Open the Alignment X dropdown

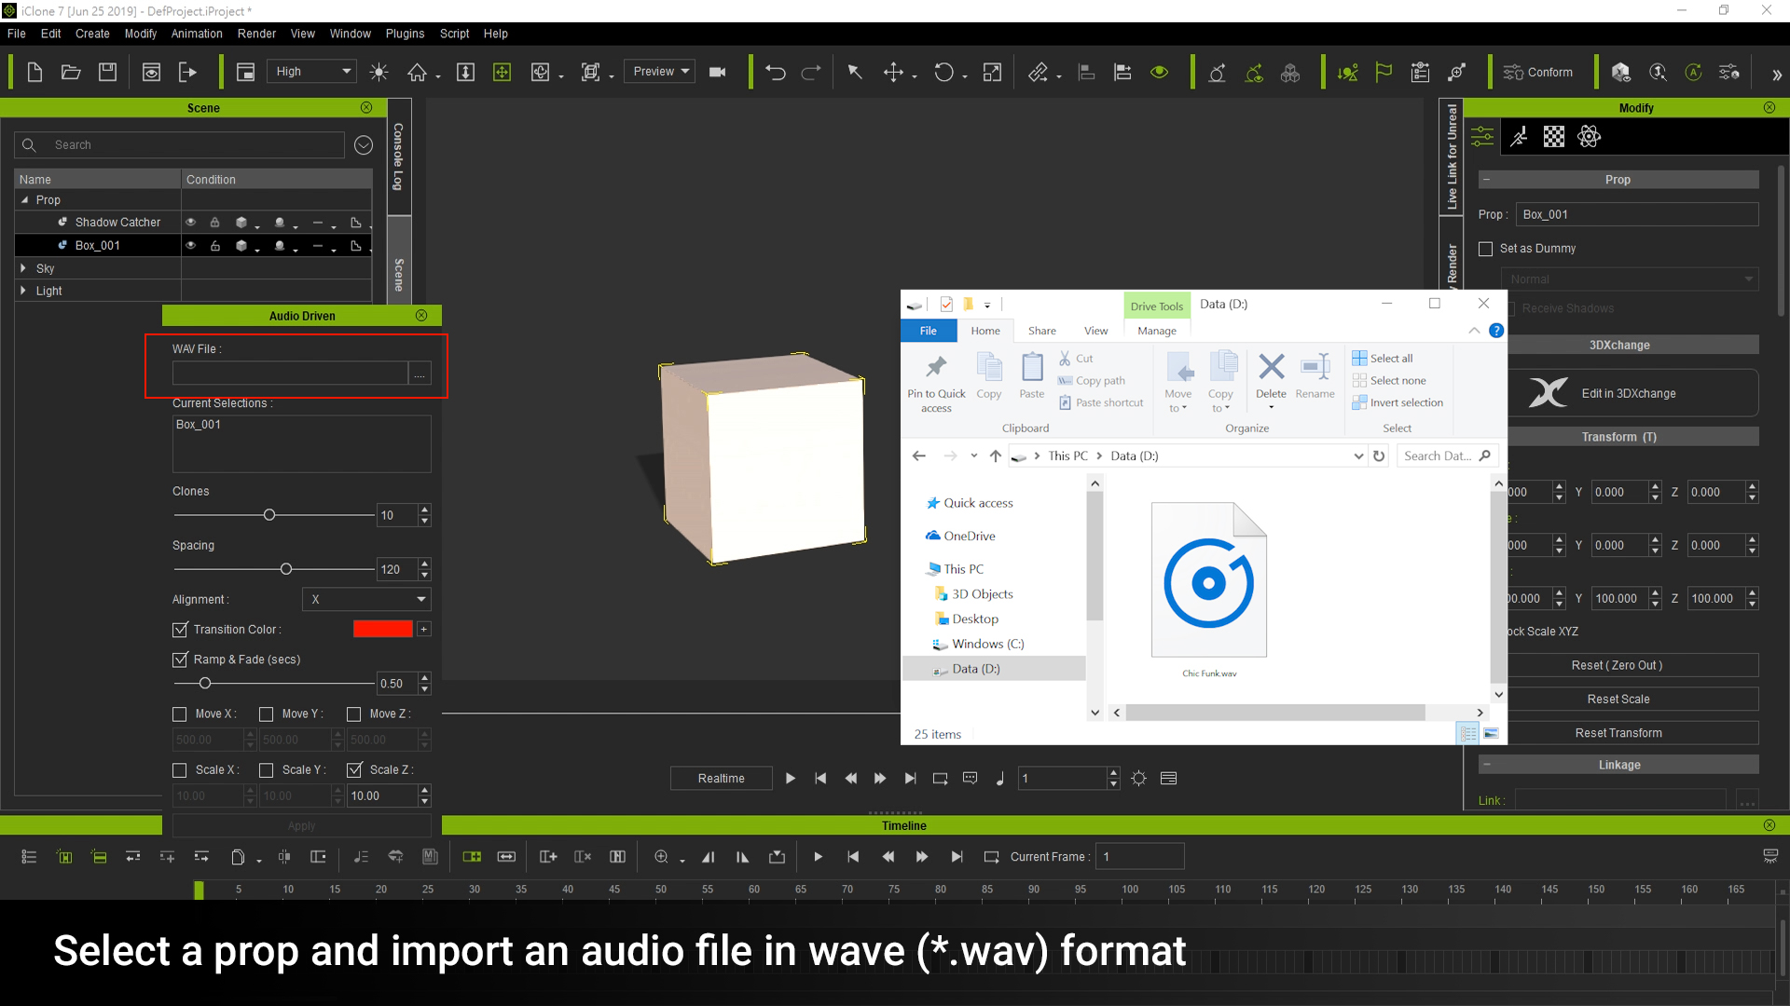pyautogui.click(x=366, y=600)
